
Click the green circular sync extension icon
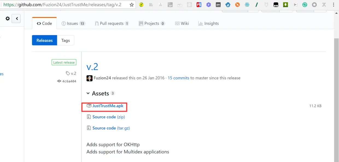point(305,5)
